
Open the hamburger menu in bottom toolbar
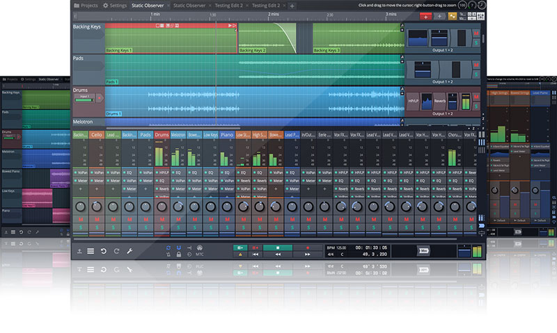point(91,250)
